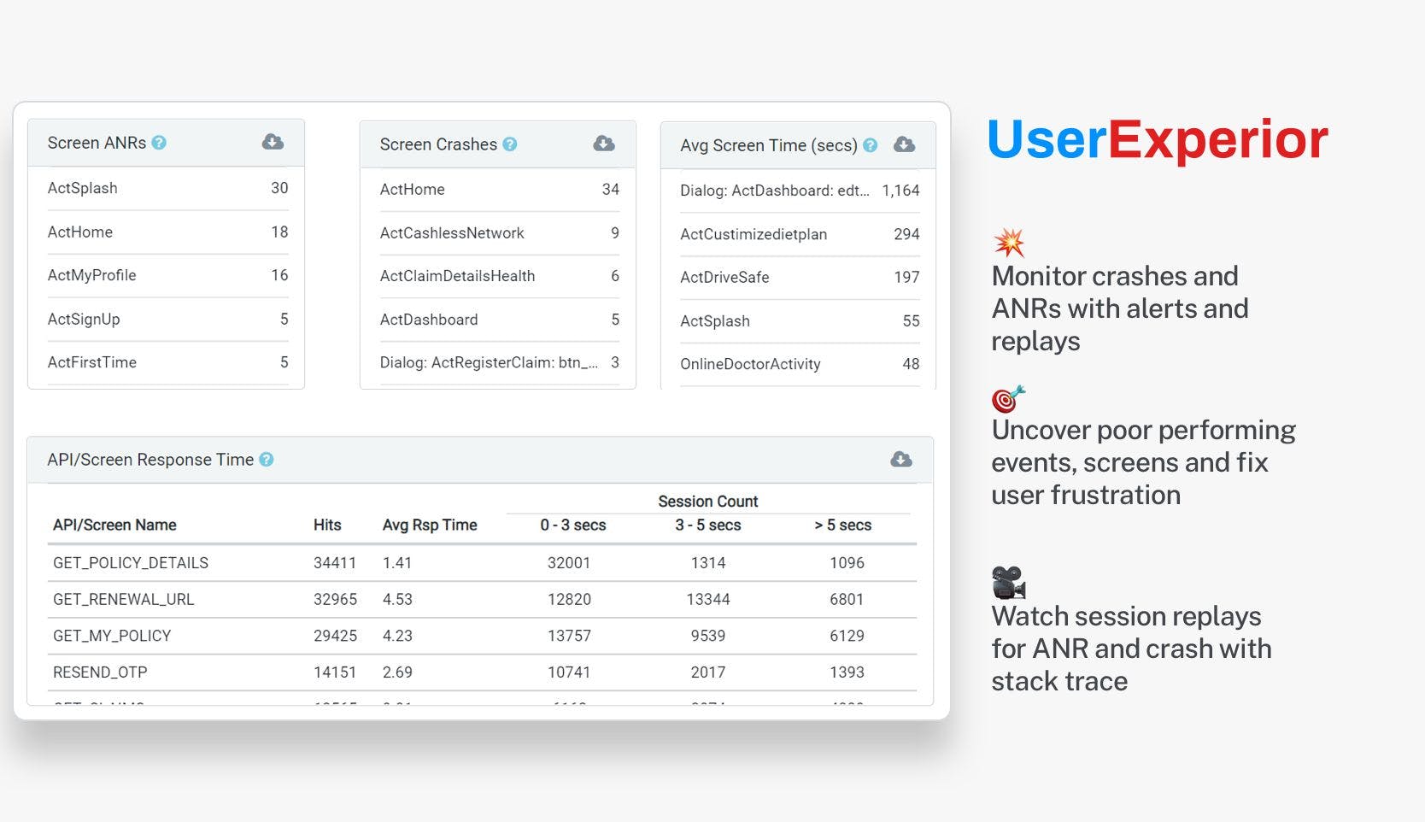The width and height of the screenshot is (1425, 822).
Task: Download the Screen ANRs data via cloud icon
Action: click(273, 142)
